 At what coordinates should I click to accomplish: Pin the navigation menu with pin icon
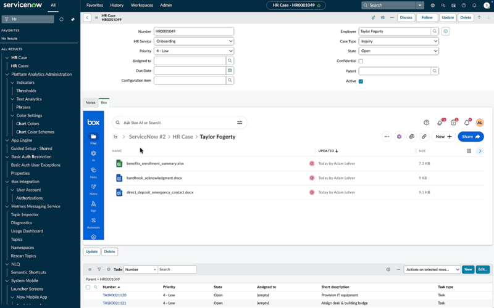pyautogui.click(x=73, y=19)
